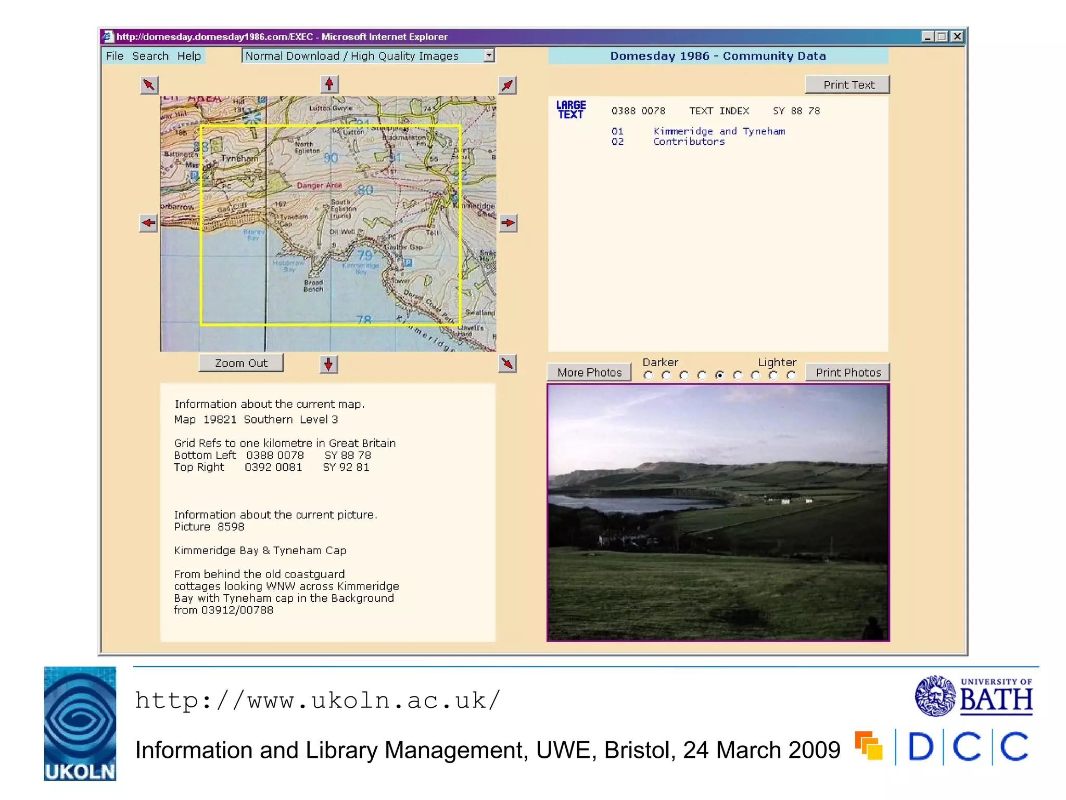Viewport: 1066px width, 800px height.
Task: Open Kimmeridge and Tyneham text link
Action: pyautogui.click(x=719, y=131)
